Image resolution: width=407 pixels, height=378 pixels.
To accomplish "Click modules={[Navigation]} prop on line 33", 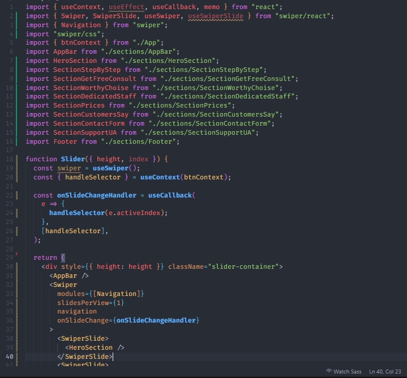I will 100,294.
